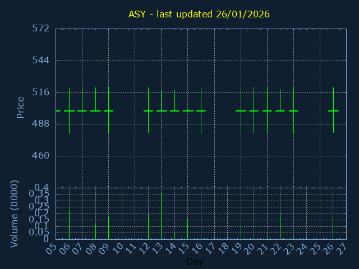Select the 516 price tick label
The height and width of the screenshot is (269, 359).
tap(40, 92)
